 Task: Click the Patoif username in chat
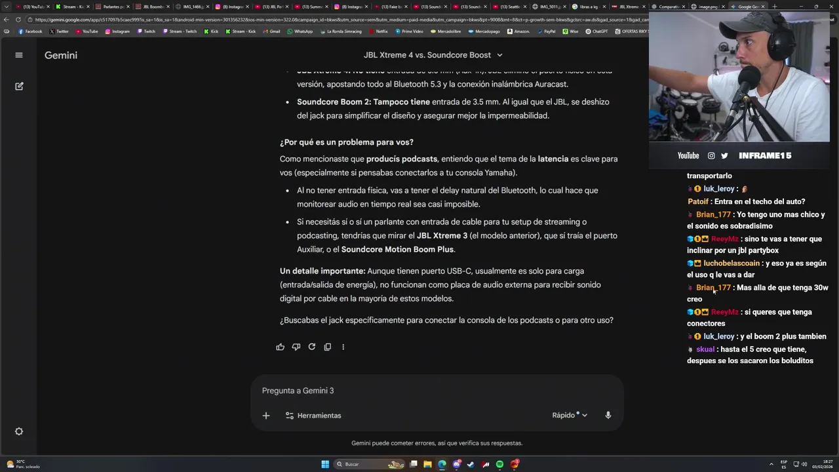[x=698, y=202]
